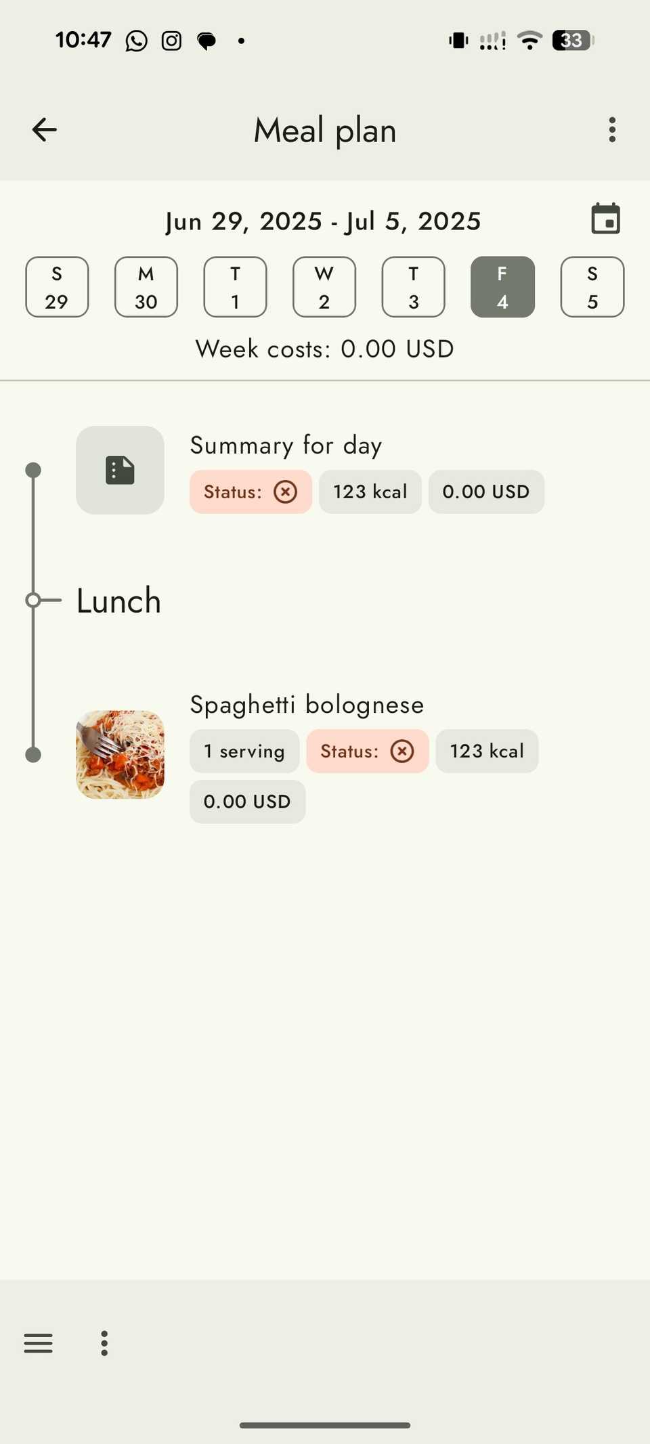Select Friday the 4th day chip
The width and height of the screenshot is (650, 1444).
coord(502,287)
